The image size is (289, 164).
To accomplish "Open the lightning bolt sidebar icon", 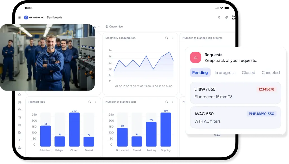I will click(x=19, y=140).
